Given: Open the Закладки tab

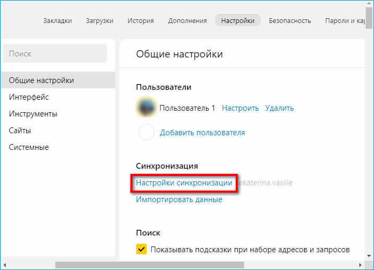Looking at the screenshot, I should [57, 21].
